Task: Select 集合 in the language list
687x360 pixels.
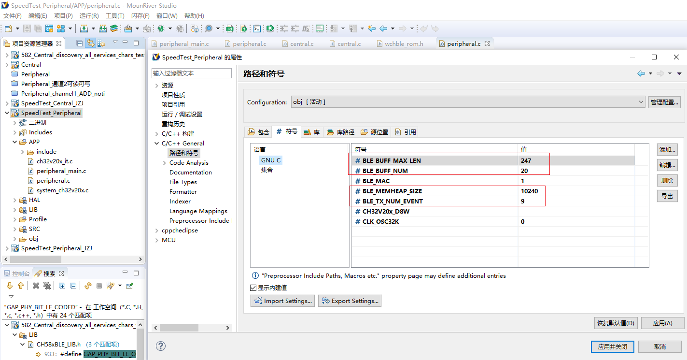Action: point(267,170)
